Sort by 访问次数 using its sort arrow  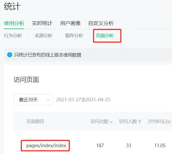click(x=111, y=122)
